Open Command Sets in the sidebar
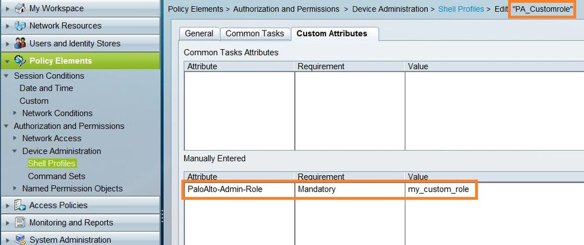The height and width of the screenshot is (245, 584). pyautogui.click(x=57, y=176)
